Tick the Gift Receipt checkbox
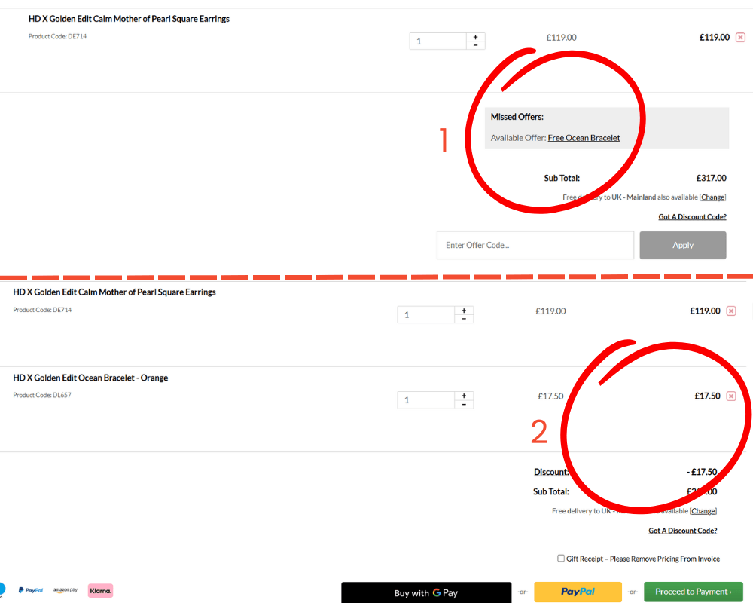753x603 pixels. 561,559
